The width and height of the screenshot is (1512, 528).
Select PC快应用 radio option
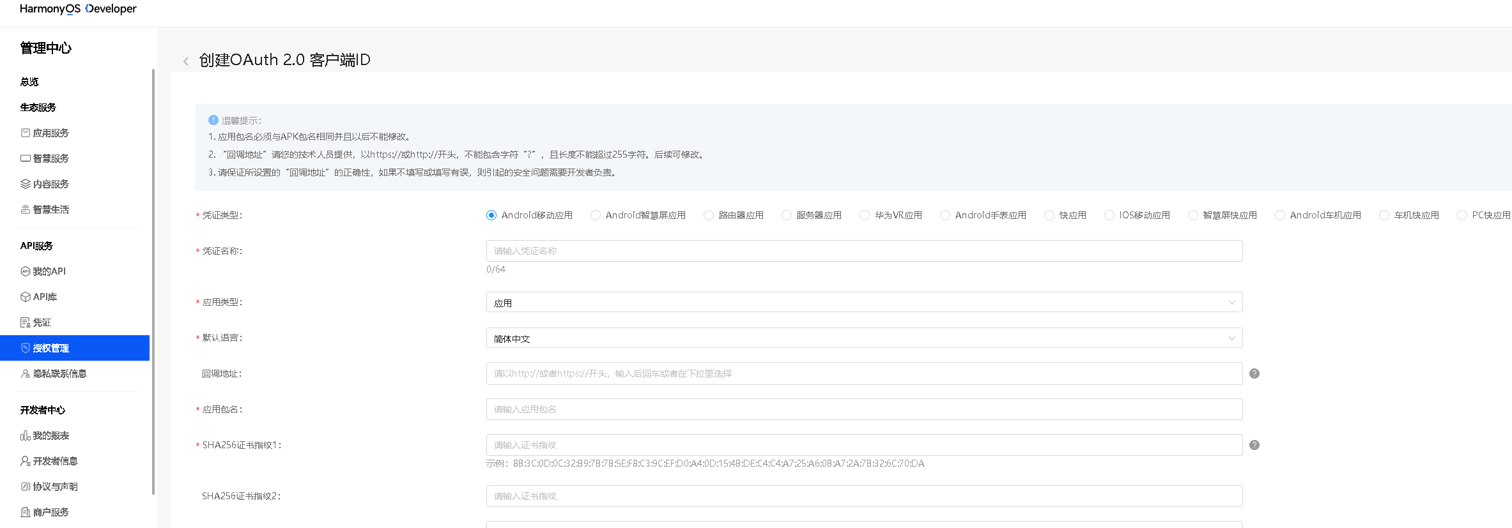(1462, 215)
